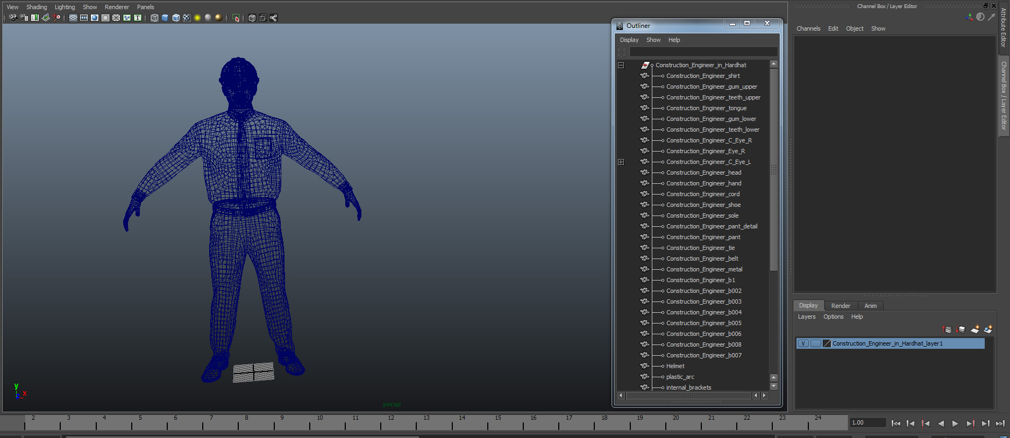Open the Channels menu
The width and height of the screenshot is (1010, 438).
(x=808, y=28)
